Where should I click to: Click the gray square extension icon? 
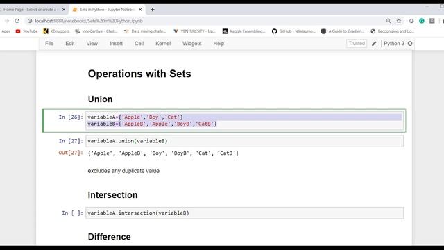[432, 21]
